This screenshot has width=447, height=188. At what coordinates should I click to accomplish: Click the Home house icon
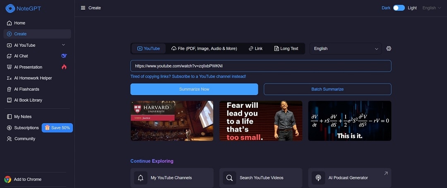tap(9, 23)
